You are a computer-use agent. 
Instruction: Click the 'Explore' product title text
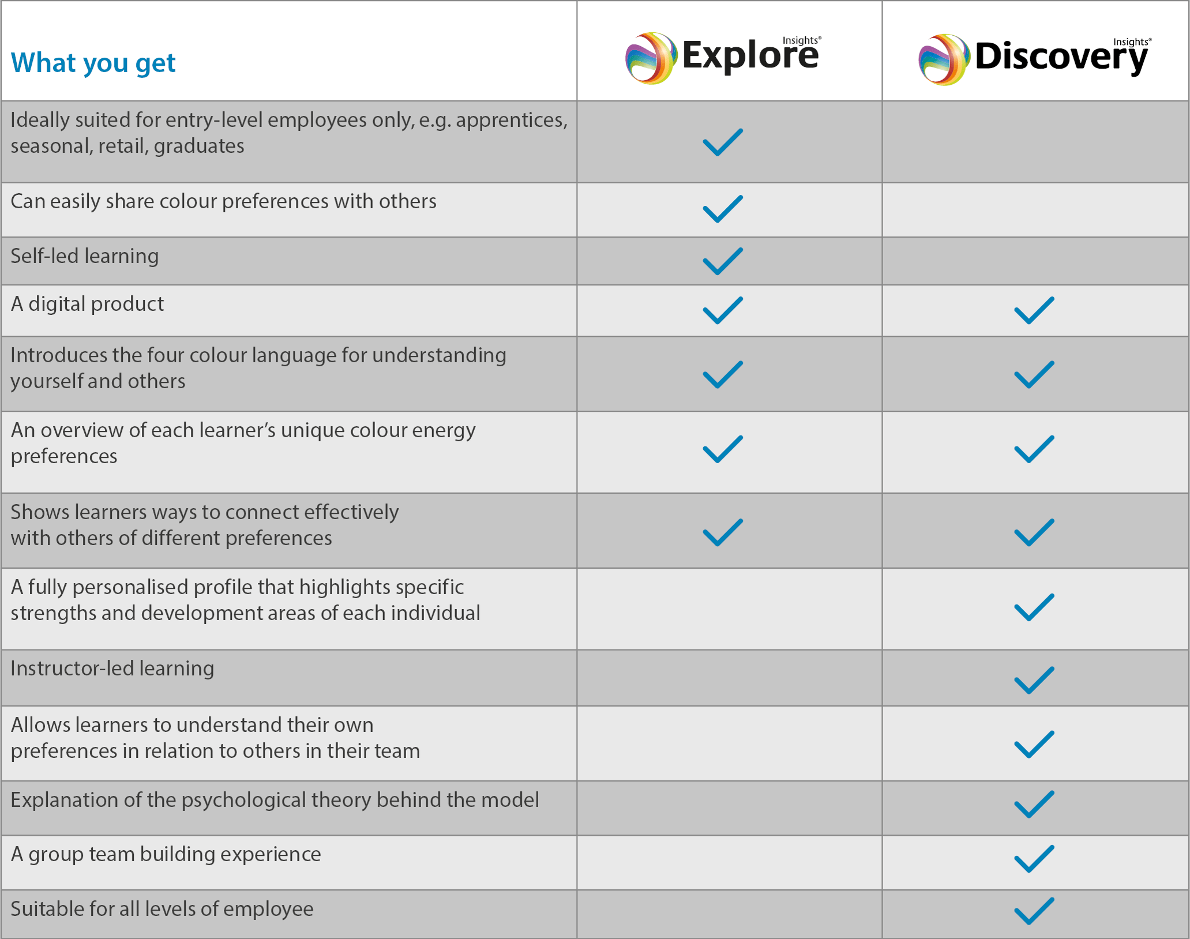(750, 56)
